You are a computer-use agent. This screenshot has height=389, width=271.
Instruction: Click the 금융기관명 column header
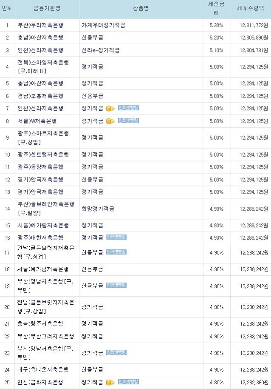tap(47, 9)
